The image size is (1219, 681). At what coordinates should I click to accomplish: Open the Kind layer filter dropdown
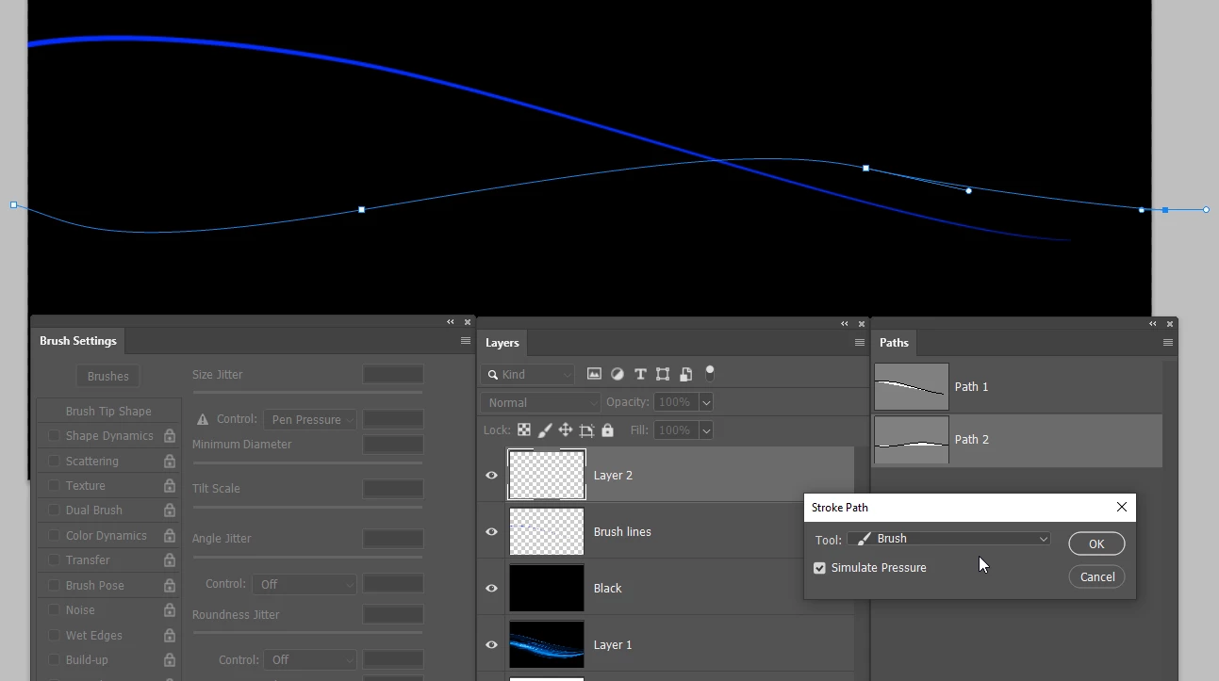click(x=527, y=374)
